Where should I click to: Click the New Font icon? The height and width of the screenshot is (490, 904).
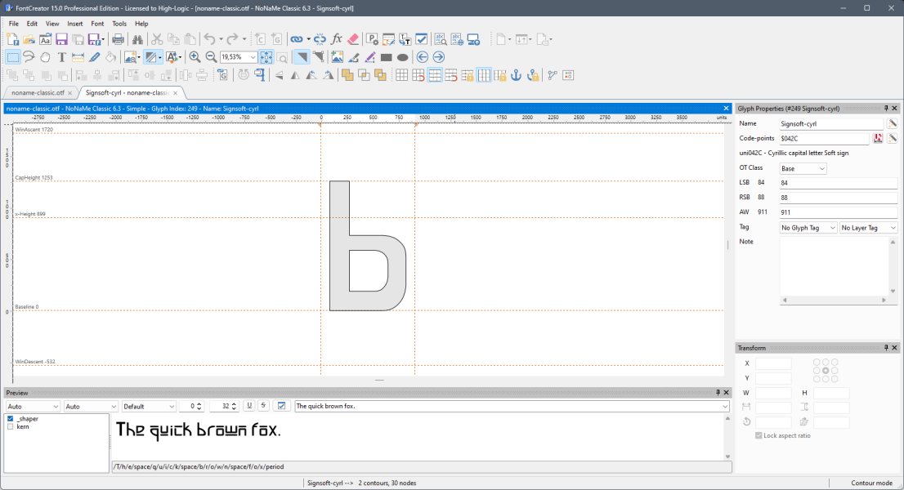pos(13,39)
